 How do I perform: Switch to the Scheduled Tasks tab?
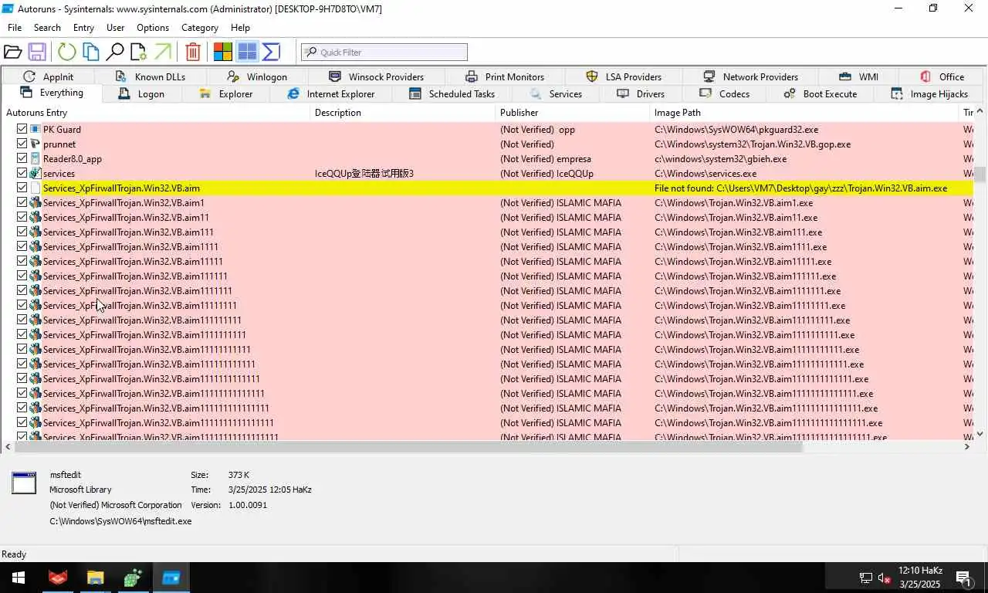tap(452, 93)
